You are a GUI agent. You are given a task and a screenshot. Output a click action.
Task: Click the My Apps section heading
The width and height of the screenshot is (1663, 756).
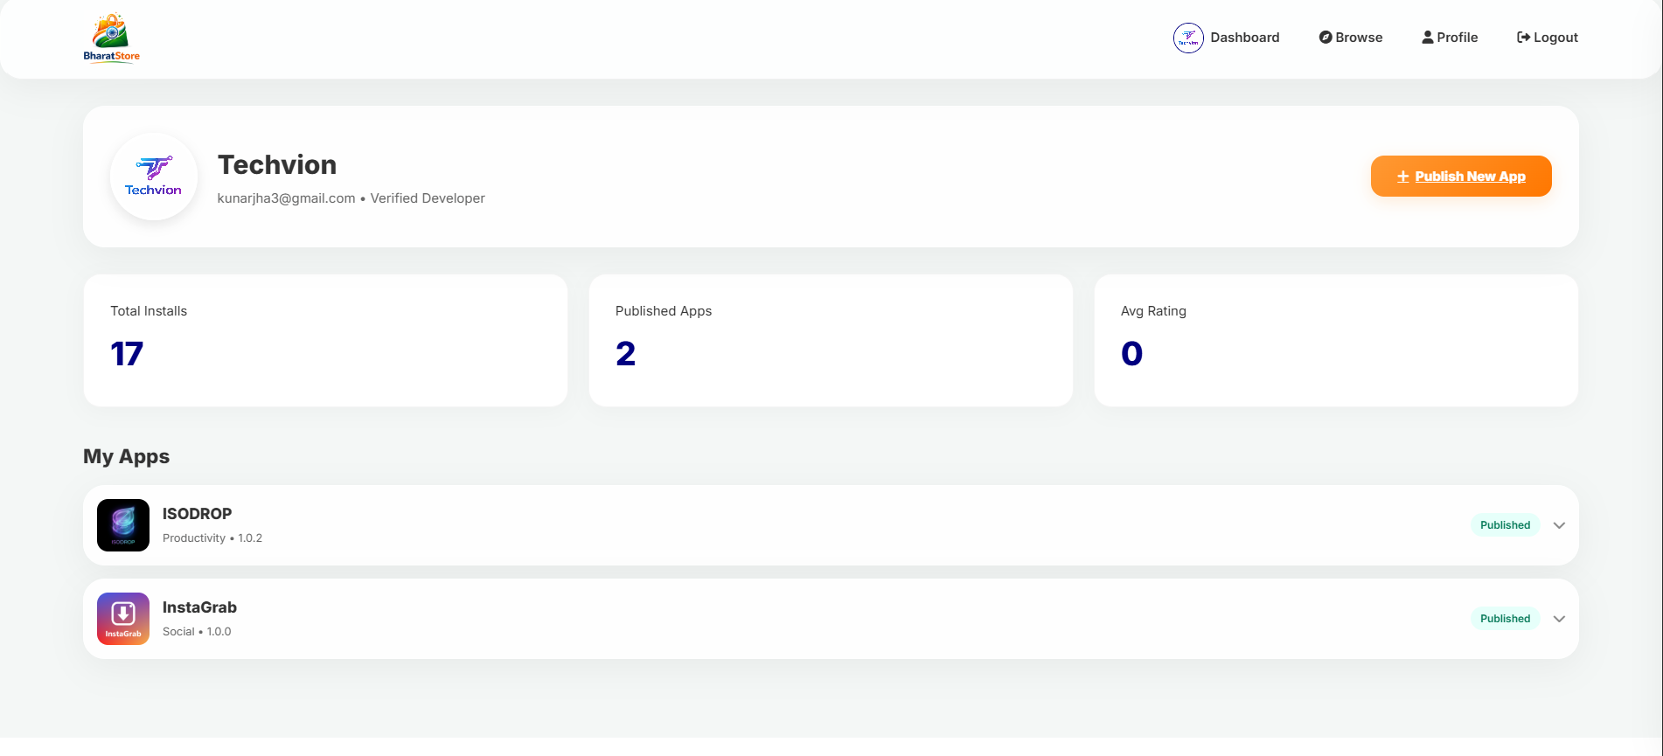coord(127,456)
